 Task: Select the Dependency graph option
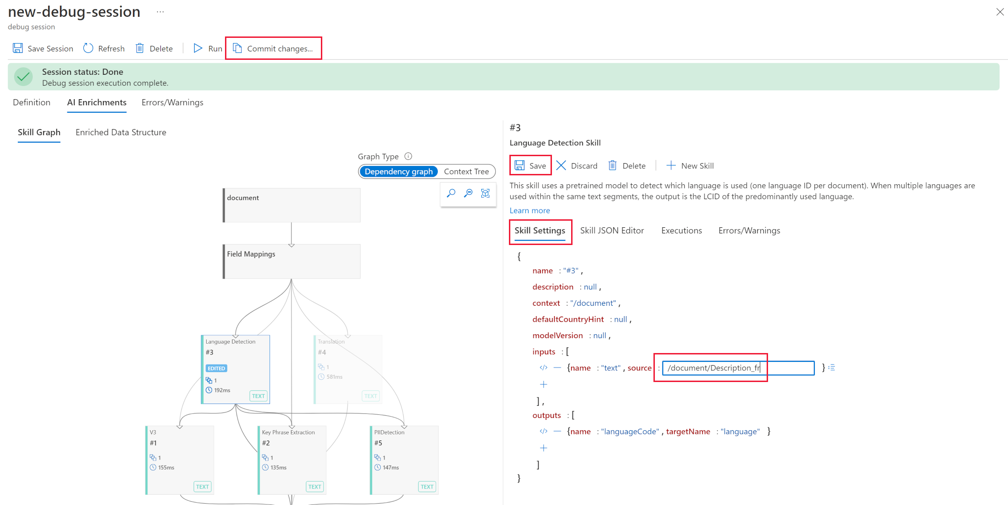[x=399, y=172]
